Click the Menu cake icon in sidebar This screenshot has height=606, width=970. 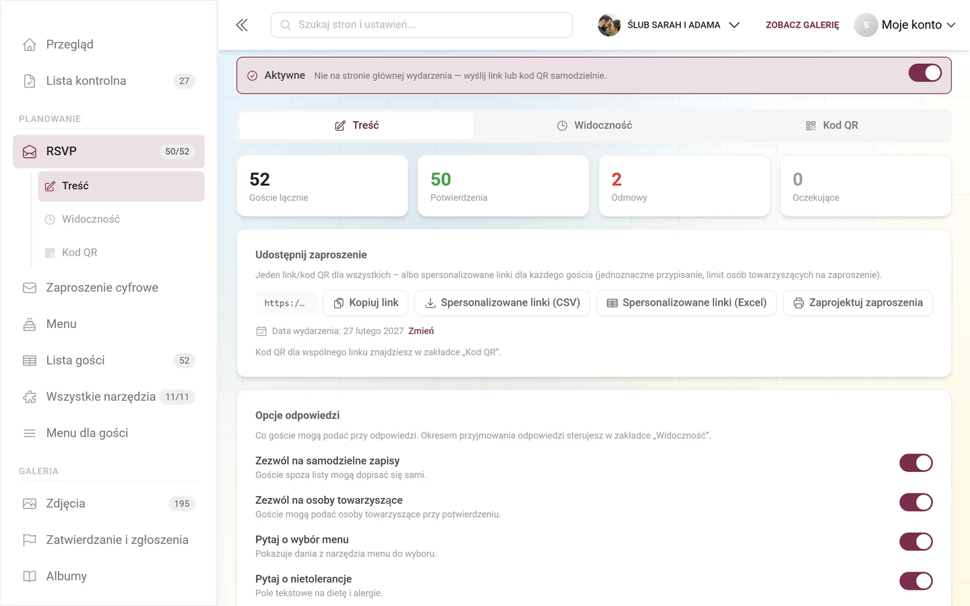pos(30,324)
